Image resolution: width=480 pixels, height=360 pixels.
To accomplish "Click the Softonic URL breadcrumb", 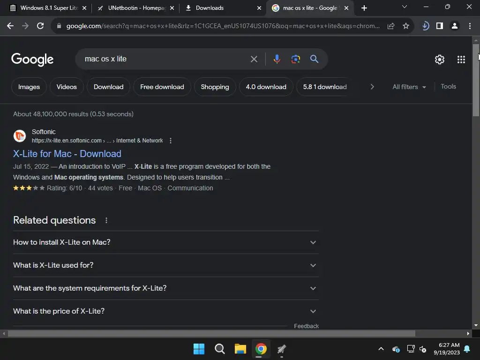I will [x=97, y=141].
